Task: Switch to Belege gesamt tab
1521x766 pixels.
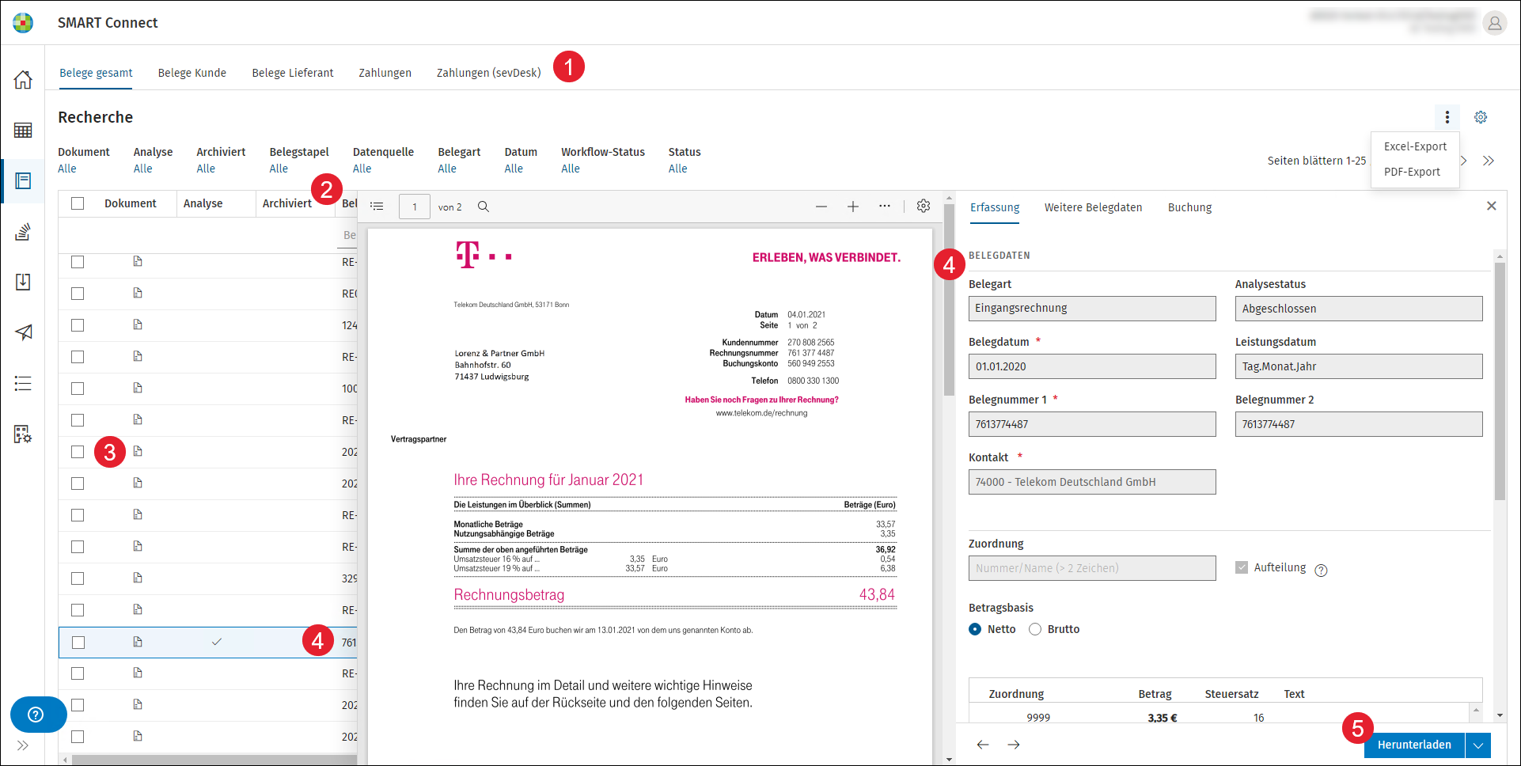Action: coord(96,73)
